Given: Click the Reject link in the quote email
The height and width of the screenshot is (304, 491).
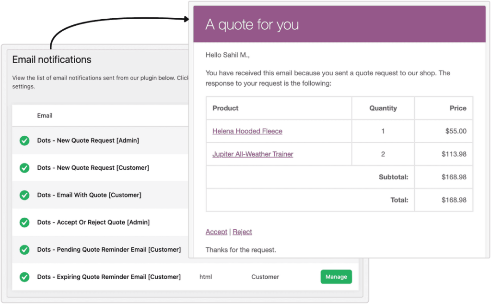Looking at the screenshot, I should 242,232.
